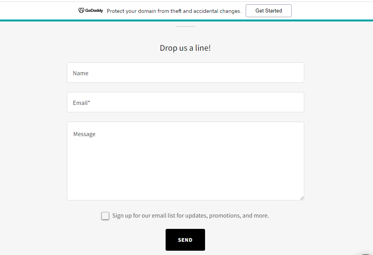
Task: Click the GoDaddy wordmark text
Action: (x=94, y=11)
